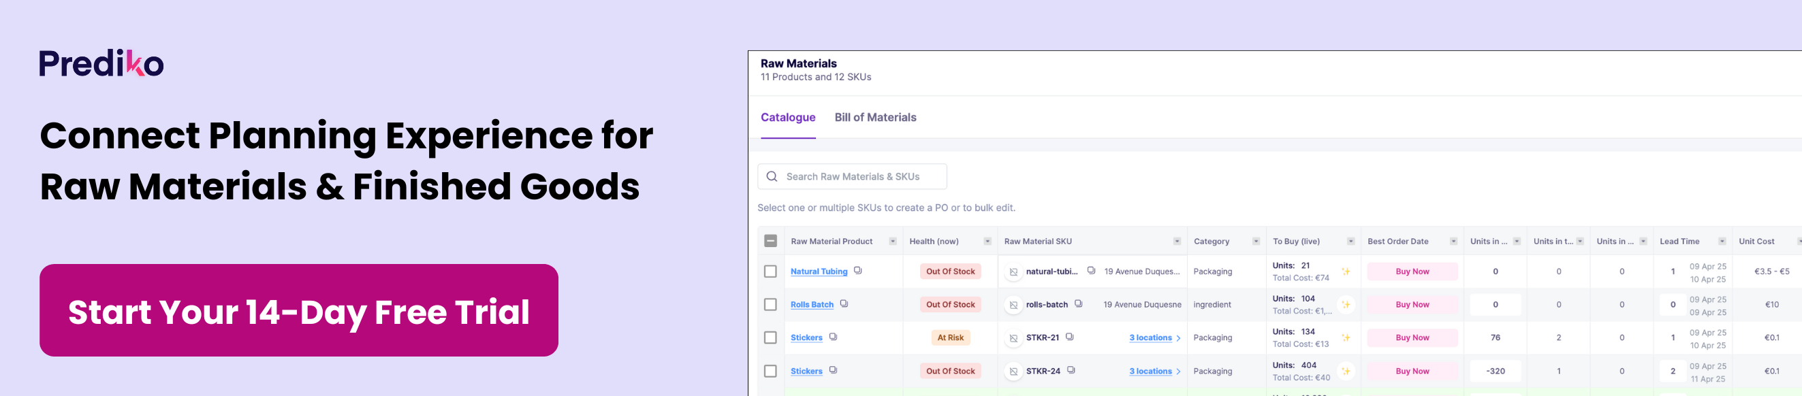The height and width of the screenshot is (396, 1802).
Task: Click the '€3.5 - €5' unit cost cell
Action: coord(1771,271)
